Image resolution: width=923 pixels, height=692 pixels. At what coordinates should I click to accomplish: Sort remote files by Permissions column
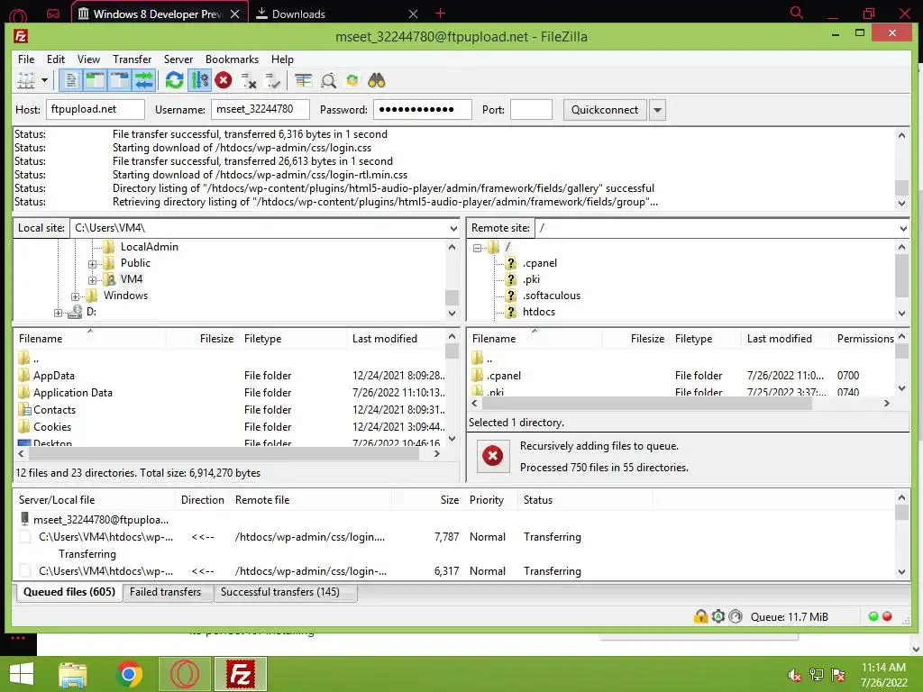point(864,339)
